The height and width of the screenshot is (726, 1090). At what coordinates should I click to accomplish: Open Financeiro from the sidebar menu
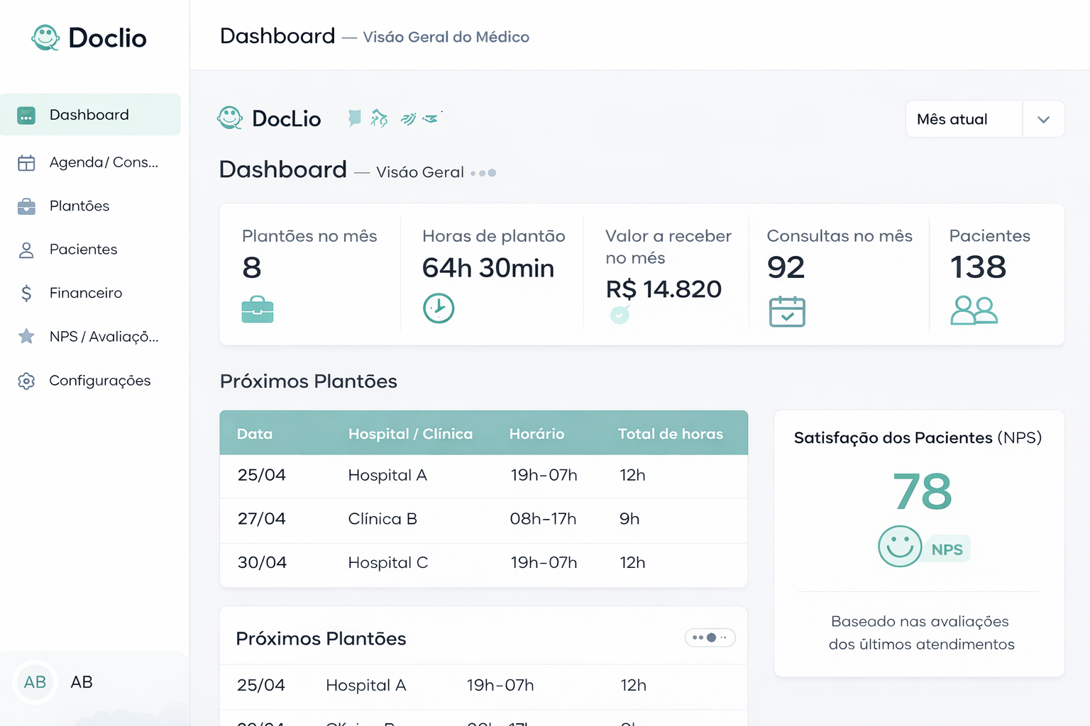click(86, 293)
